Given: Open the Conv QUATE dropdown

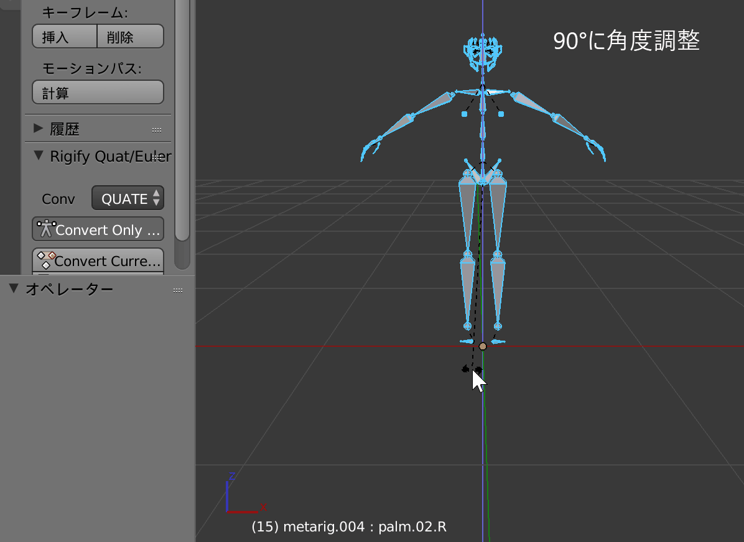Looking at the screenshot, I should coord(124,198).
